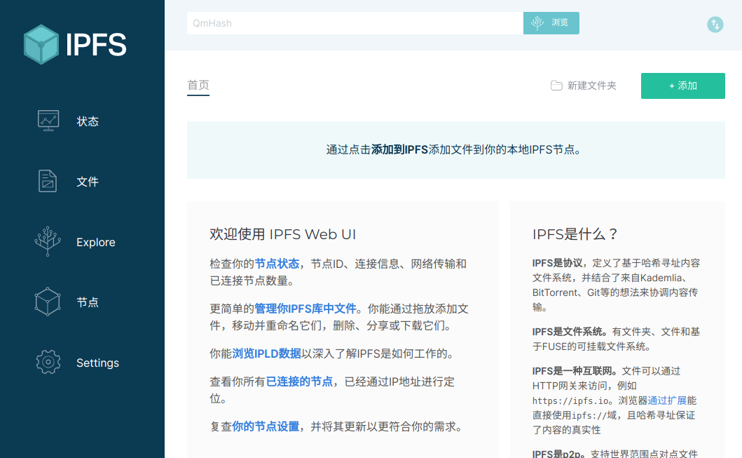Click the Settings gear icon

(x=48, y=363)
